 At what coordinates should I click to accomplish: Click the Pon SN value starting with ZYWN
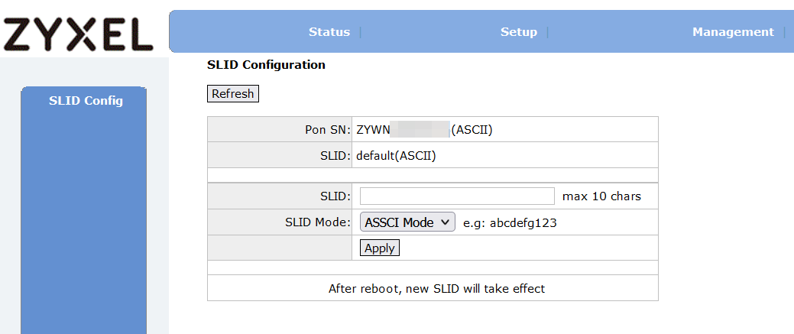tap(424, 130)
